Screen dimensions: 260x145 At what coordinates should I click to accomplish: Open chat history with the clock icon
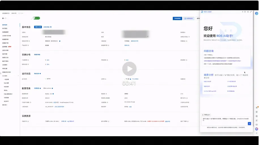point(245,12)
